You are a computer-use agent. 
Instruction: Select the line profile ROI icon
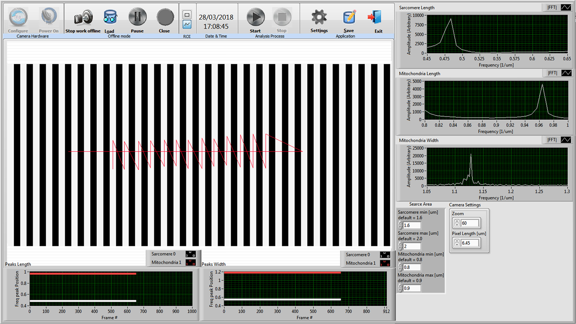coord(187,25)
